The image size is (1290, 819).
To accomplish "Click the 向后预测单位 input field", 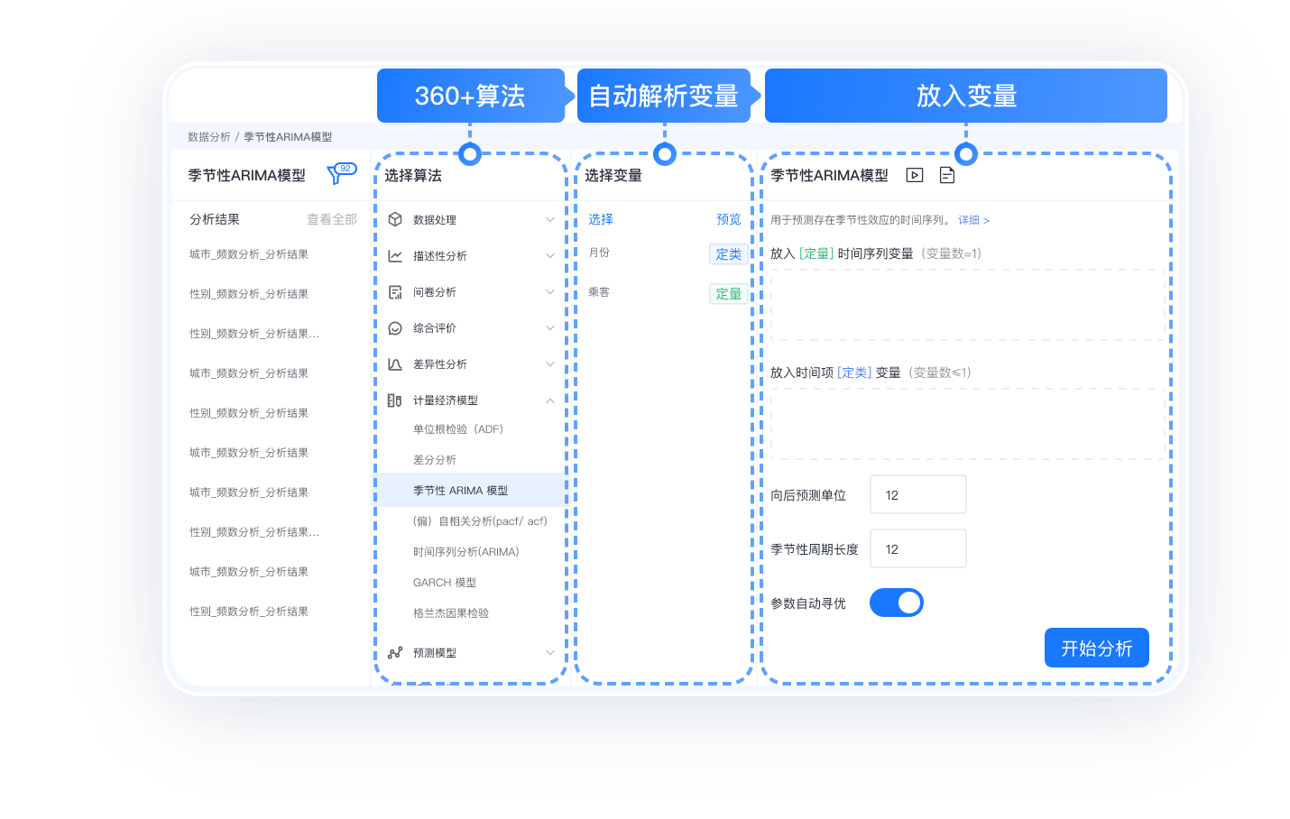I will coord(918,494).
